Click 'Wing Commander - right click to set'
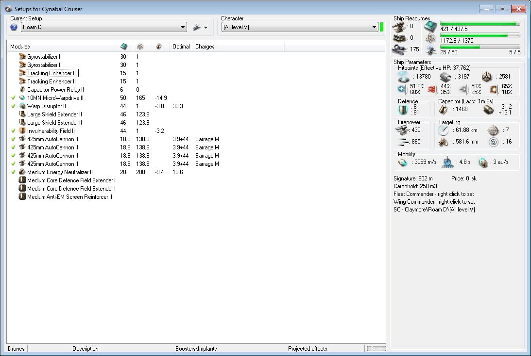Screen dimensions: 531x356 point(434,202)
